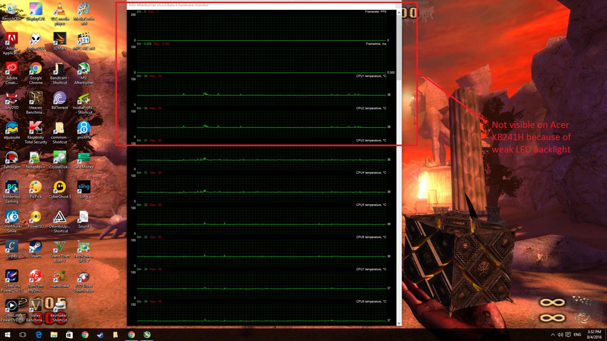This screenshot has width=607, height=341.
Task: Launch MPC-HC x64 desktop shortcut
Action: point(84,41)
